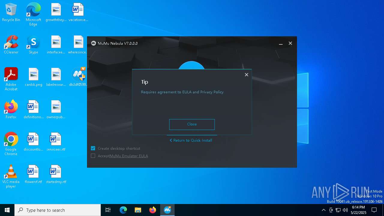This screenshot has height=216, width=384.
Task: Open Task View from taskbar
Action: tap(108, 210)
